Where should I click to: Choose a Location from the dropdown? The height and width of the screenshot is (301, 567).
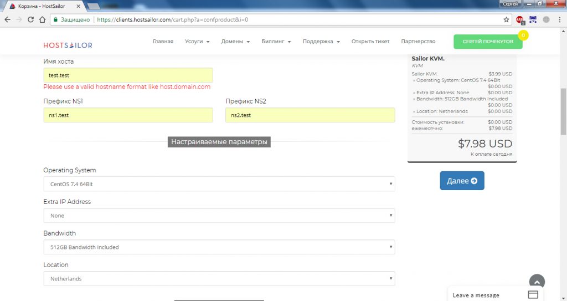click(219, 279)
